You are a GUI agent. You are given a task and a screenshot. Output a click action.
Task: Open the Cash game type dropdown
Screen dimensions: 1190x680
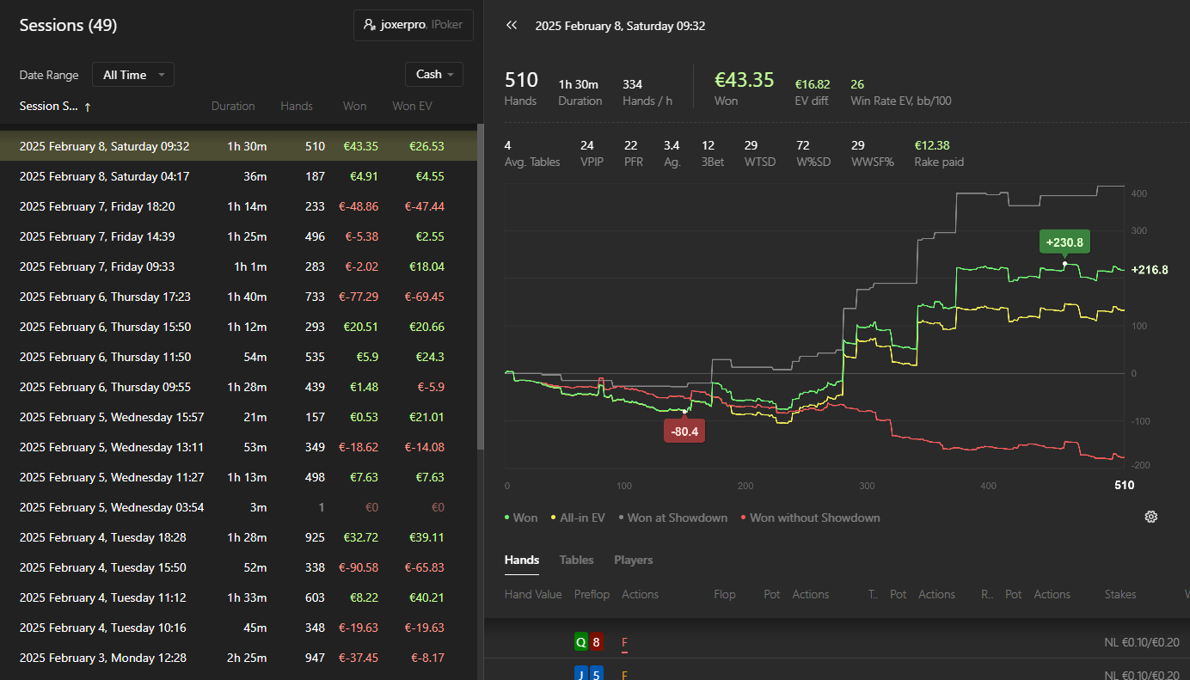[x=434, y=74]
